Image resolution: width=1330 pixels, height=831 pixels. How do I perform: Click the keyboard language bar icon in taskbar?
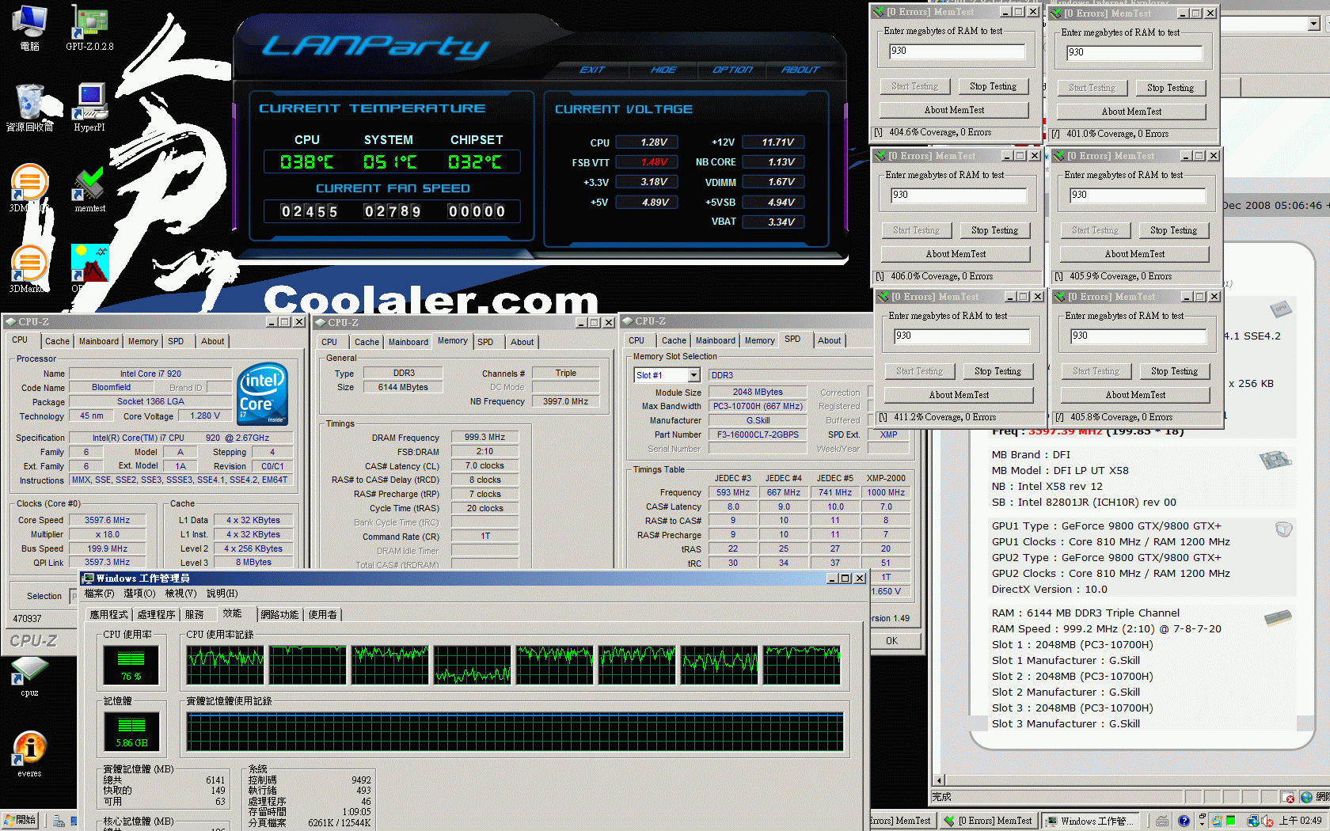pos(1162,821)
